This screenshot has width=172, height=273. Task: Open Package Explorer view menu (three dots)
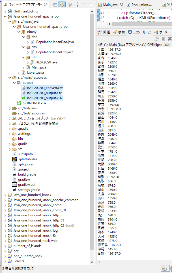[78, 5]
